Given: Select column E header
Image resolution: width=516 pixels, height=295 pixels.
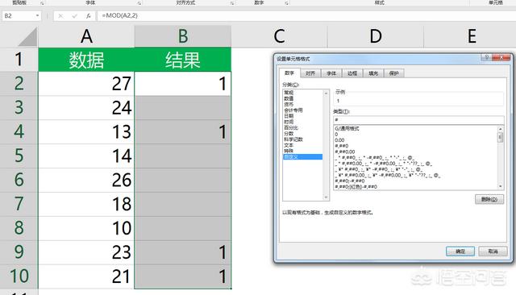Looking at the screenshot, I should click(x=471, y=36).
